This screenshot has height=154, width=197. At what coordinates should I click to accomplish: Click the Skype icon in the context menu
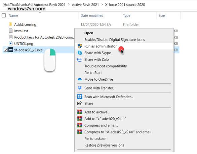[80, 53]
